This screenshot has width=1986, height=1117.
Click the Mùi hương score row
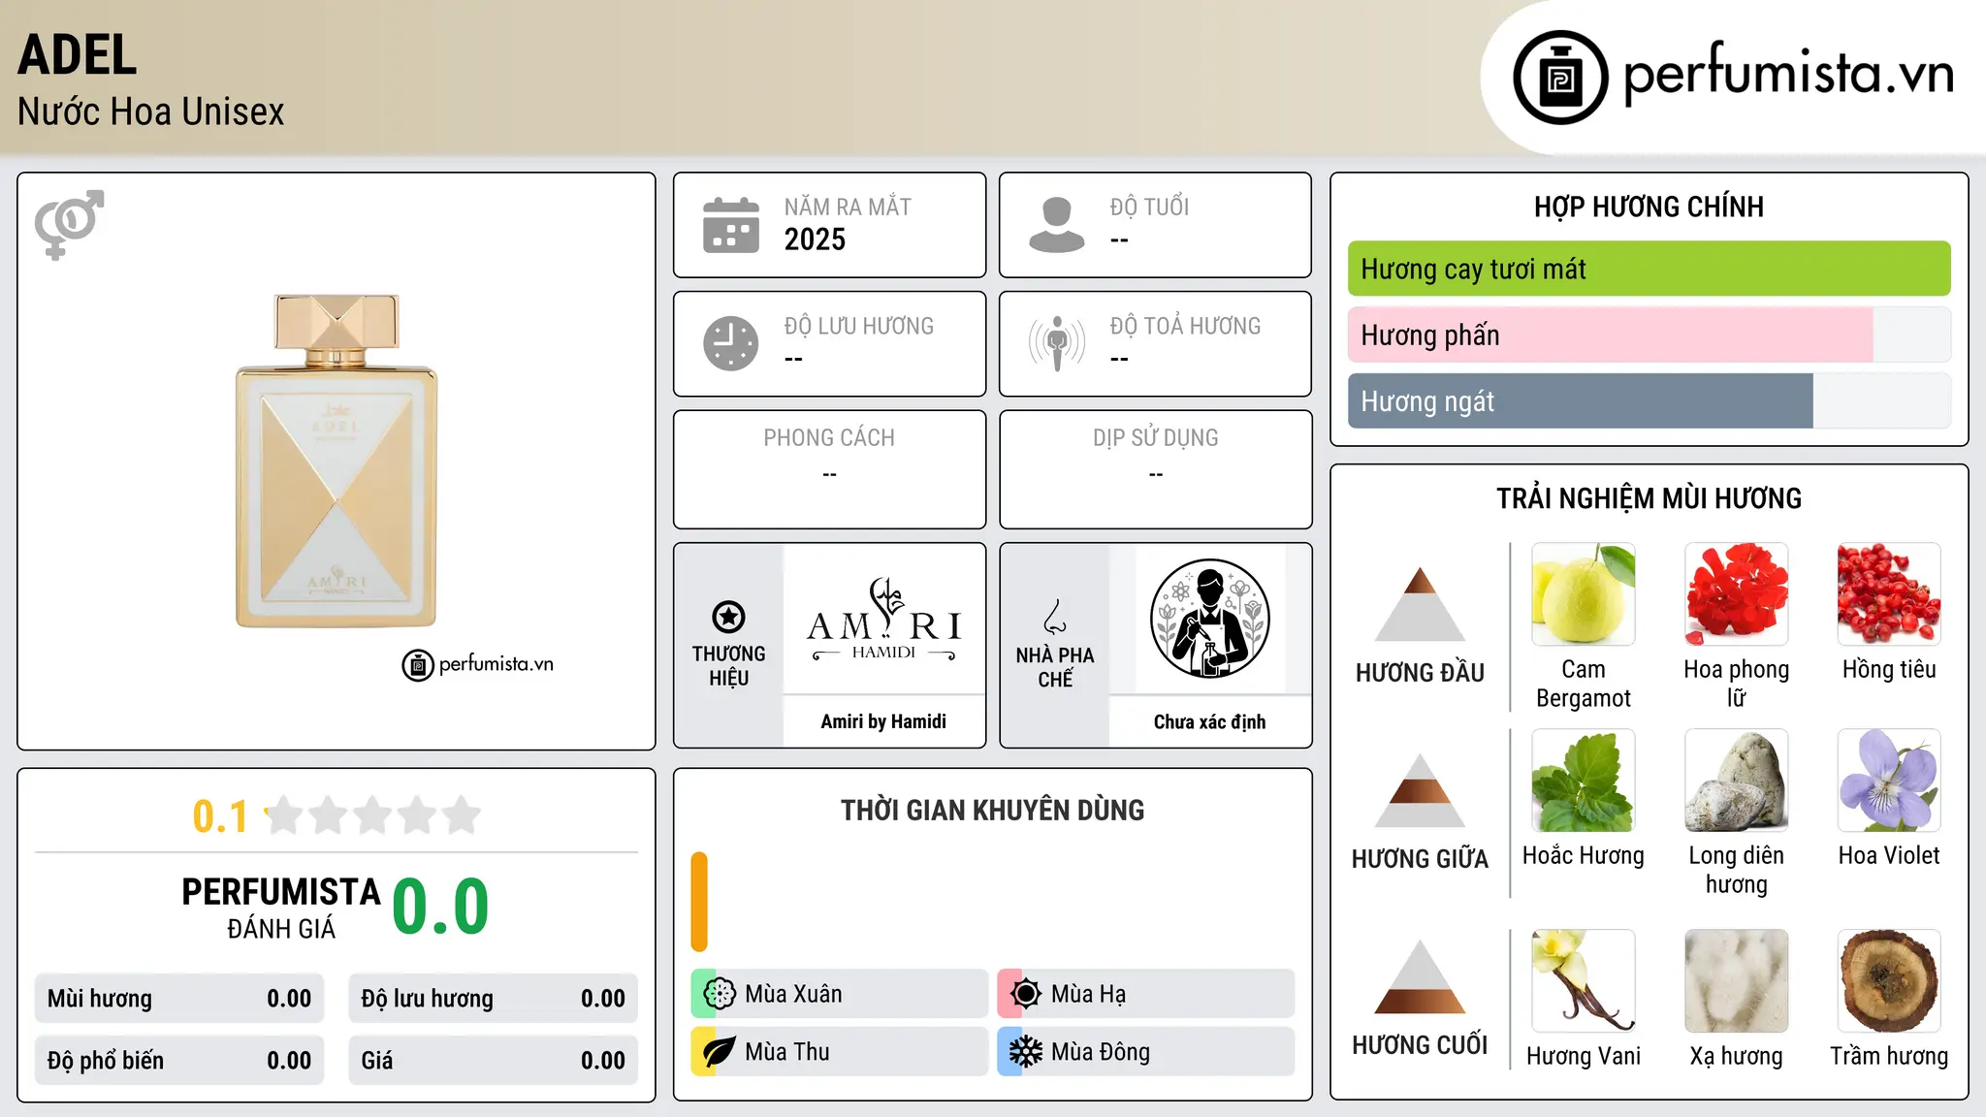click(179, 999)
